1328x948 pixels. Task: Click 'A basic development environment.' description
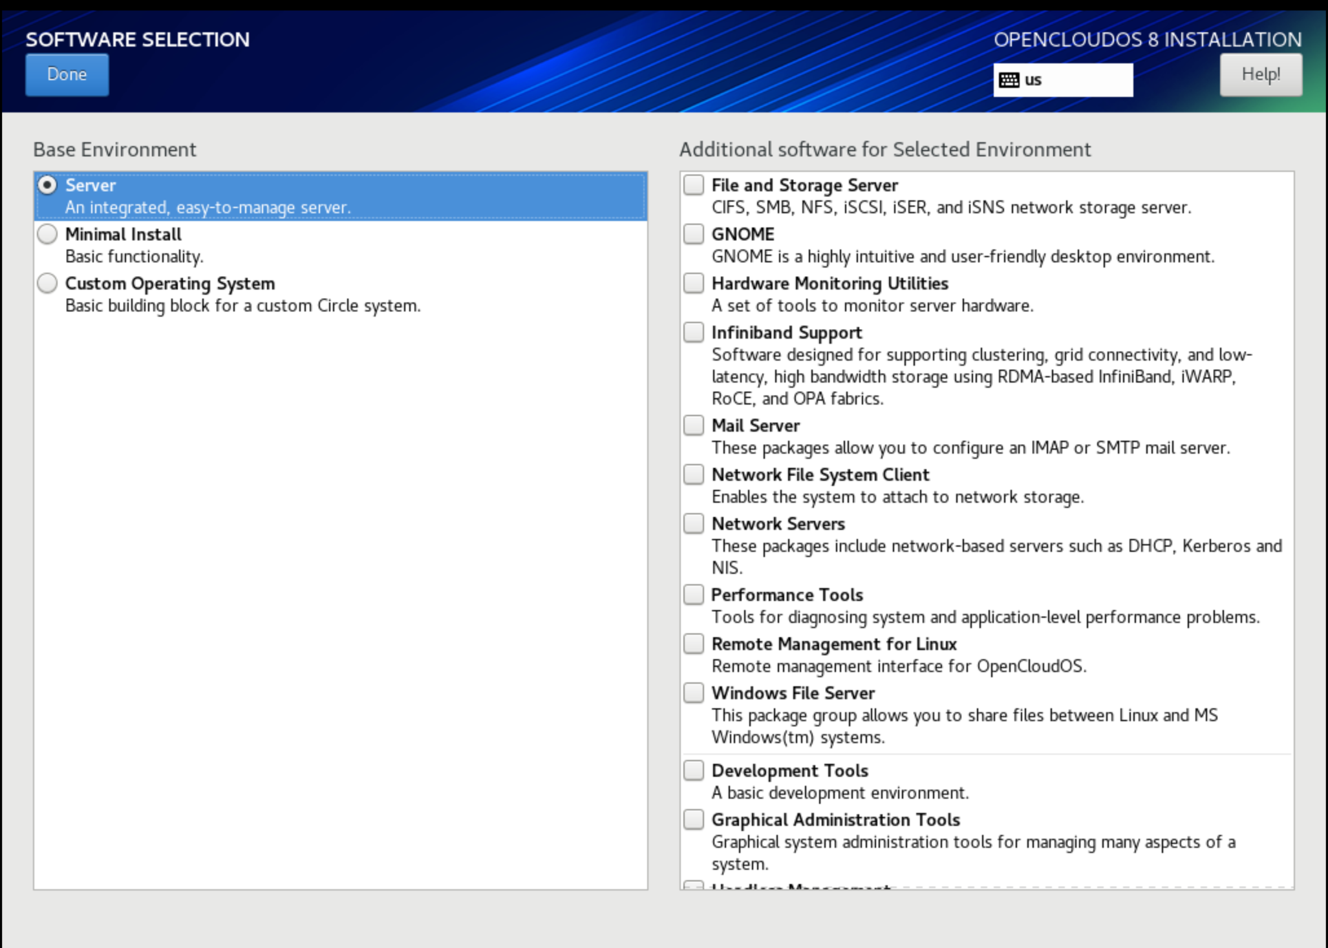tap(841, 793)
